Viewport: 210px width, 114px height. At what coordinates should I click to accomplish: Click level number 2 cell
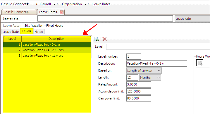point(12,50)
